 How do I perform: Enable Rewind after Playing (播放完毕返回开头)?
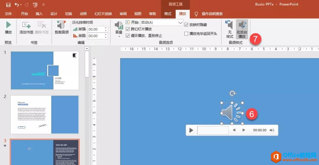pos(186,34)
